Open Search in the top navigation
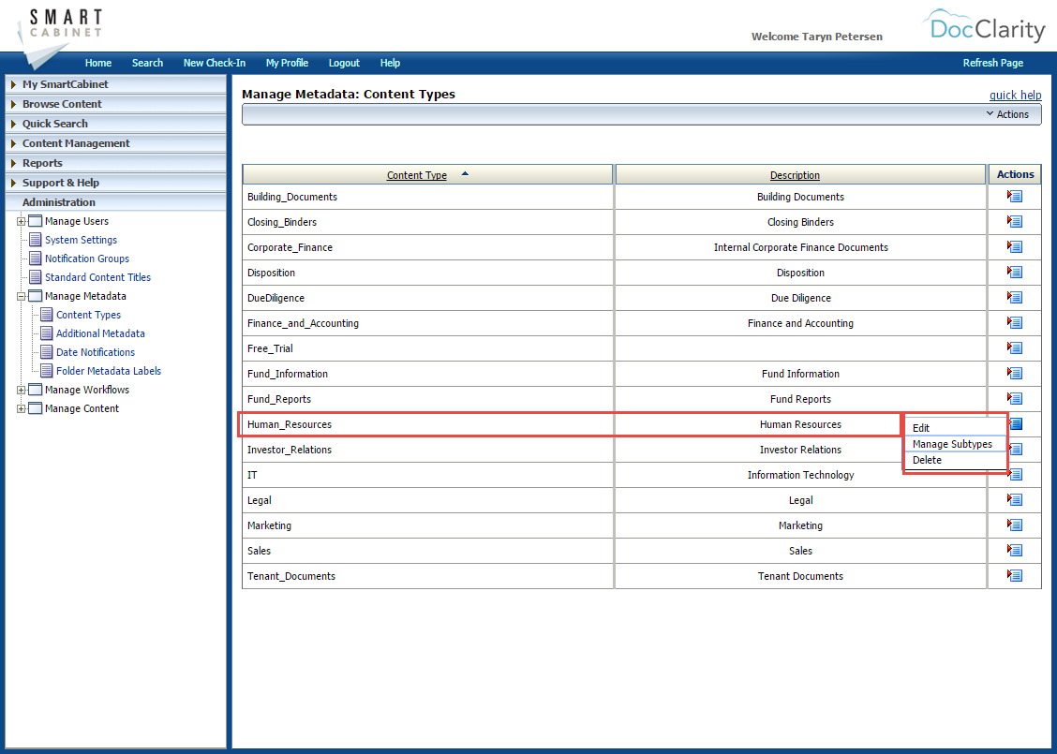This screenshot has width=1057, height=754. (148, 63)
